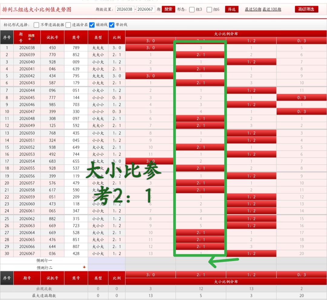
Task: Uncheck the 辅助线 option
Action: tap(91, 25)
